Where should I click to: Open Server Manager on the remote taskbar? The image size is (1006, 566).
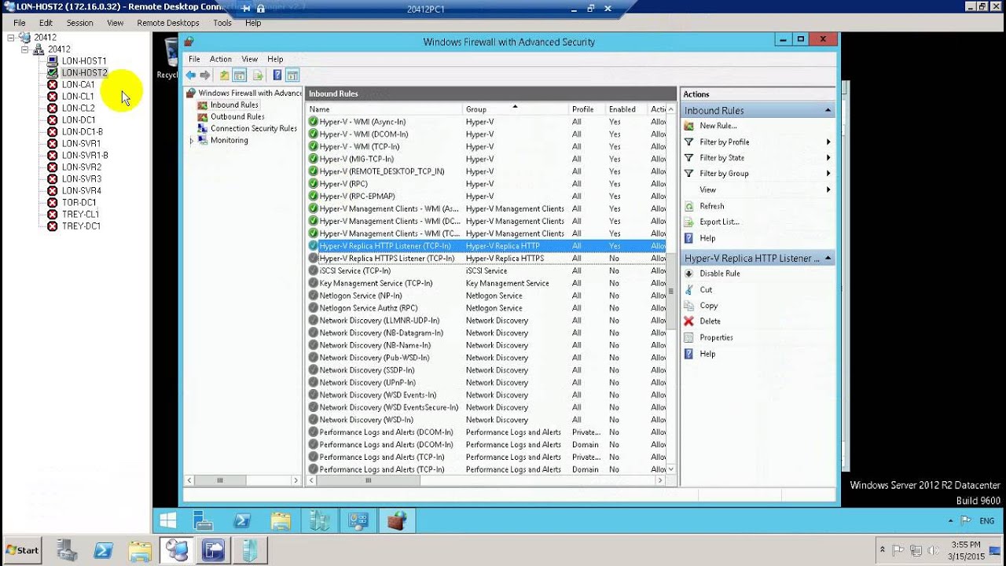pyautogui.click(x=203, y=520)
